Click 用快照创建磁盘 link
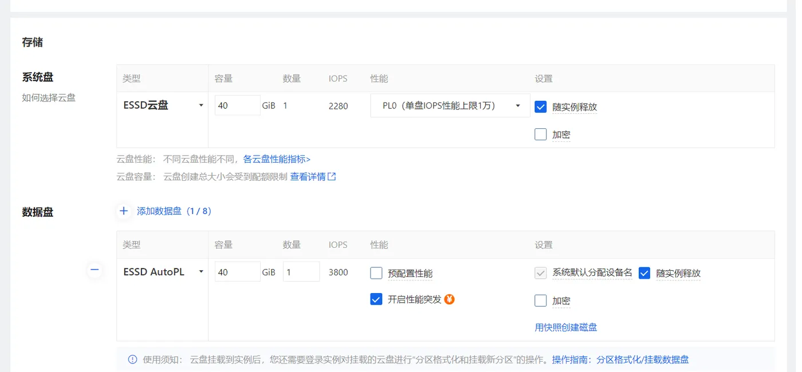 coord(566,327)
